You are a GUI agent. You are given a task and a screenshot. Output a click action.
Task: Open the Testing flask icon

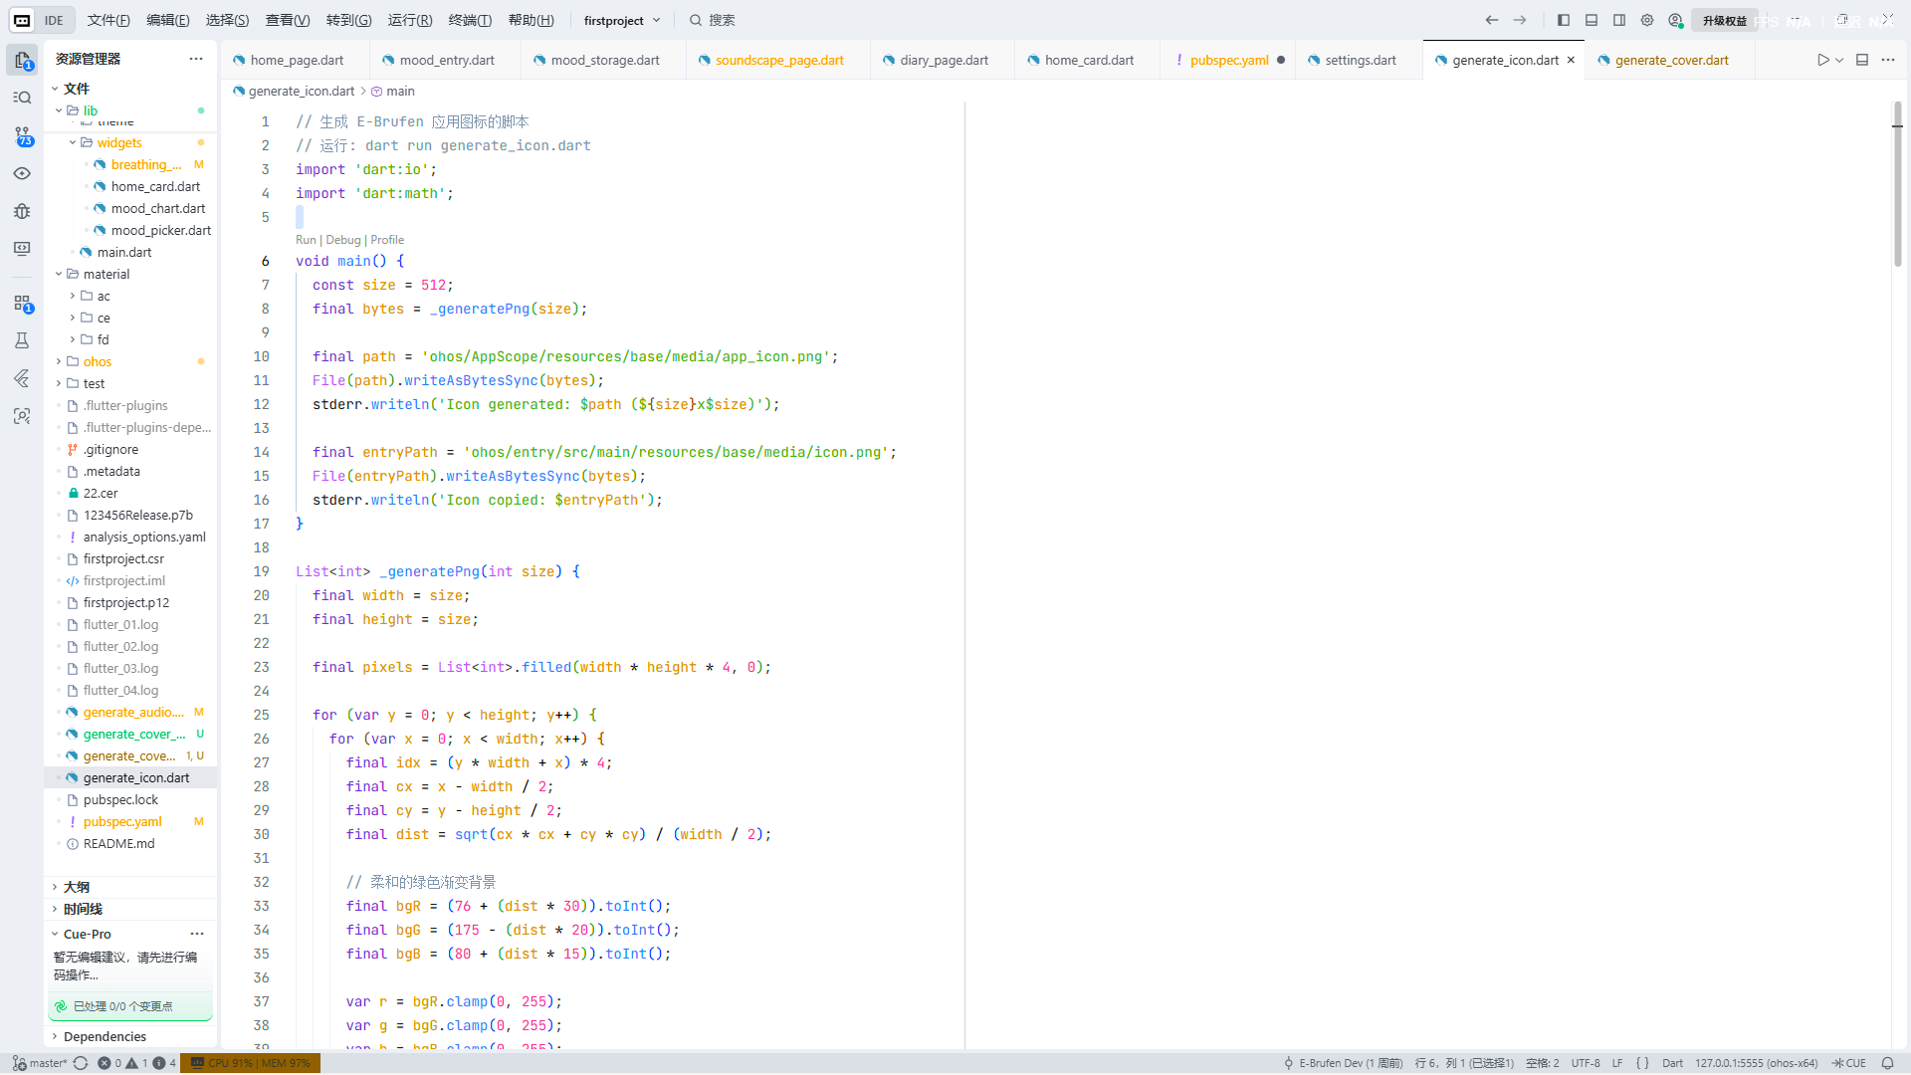[22, 340]
